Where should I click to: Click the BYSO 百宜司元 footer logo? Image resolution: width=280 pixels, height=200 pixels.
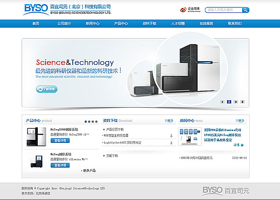pyautogui.click(x=225, y=190)
